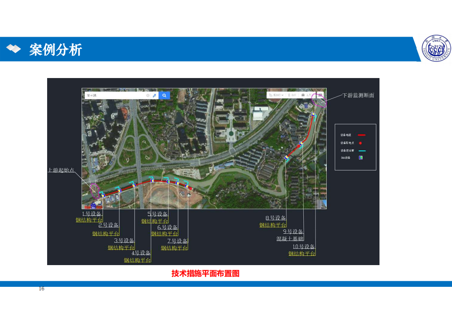Viewport: 452px width, 319px height.
Task: Click the 下游监测断面 annotation text
Action: (358, 95)
